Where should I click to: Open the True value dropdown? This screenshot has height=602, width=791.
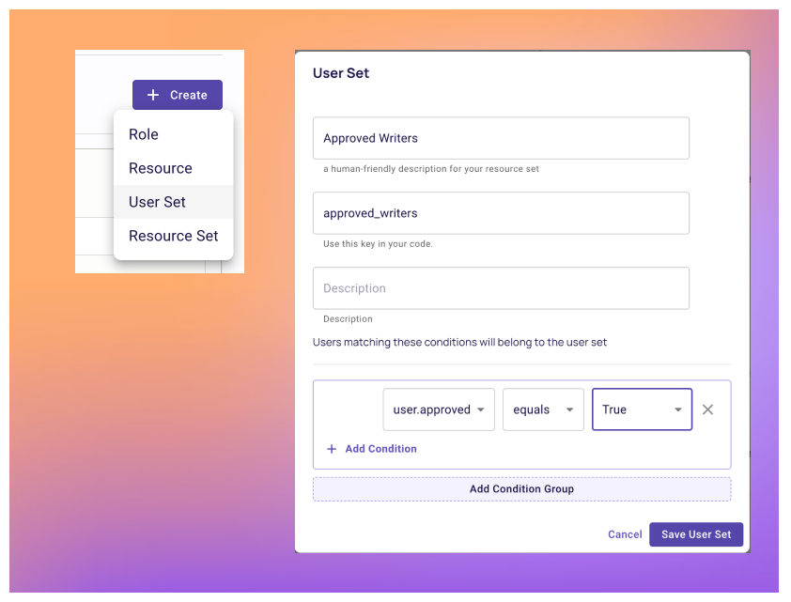click(642, 409)
